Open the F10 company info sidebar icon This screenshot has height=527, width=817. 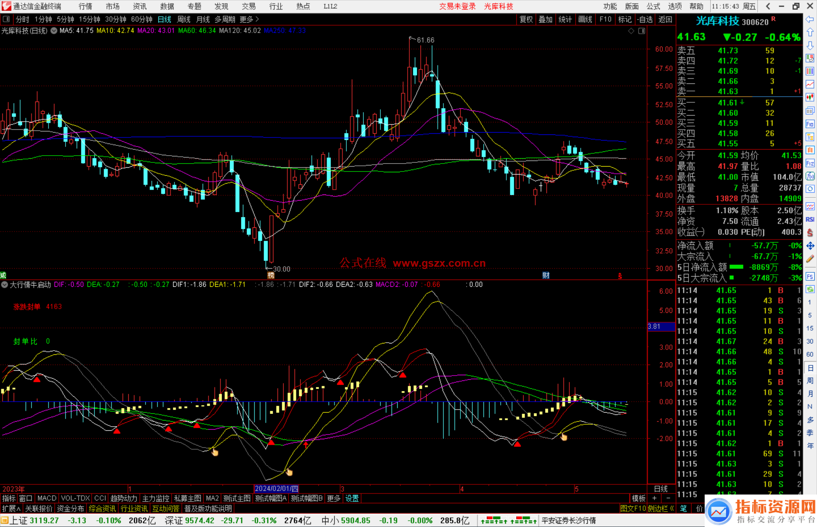[x=810, y=124]
